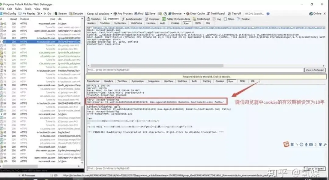The image size is (329, 180).
Task: Launch Browse from the toolbar
Action: pyautogui.click(x=175, y=13)
